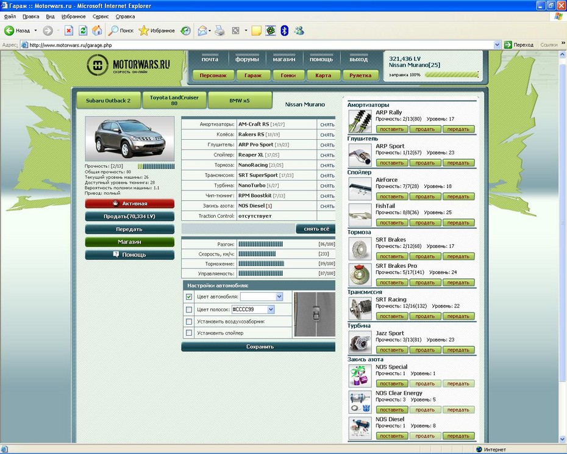Click поставить for ARP Rally
Screen dimensions: 567x454
(392, 129)
